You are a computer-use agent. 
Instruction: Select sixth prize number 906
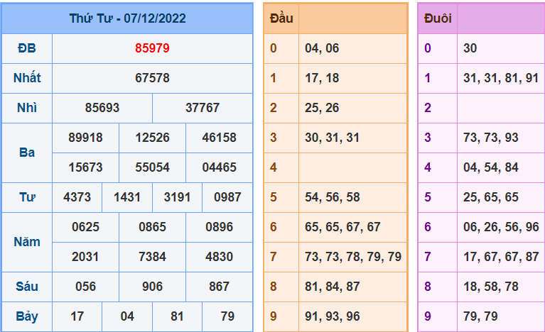[x=152, y=287]
